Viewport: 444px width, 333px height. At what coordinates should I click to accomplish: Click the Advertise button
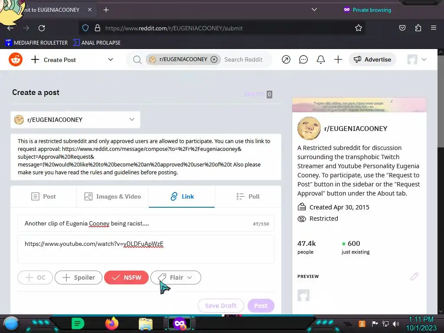(x=372, y=59)
